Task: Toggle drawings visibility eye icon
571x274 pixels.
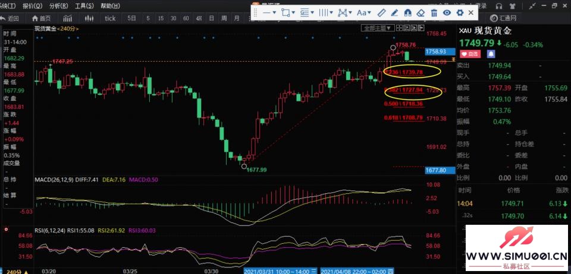Action: 447,12
